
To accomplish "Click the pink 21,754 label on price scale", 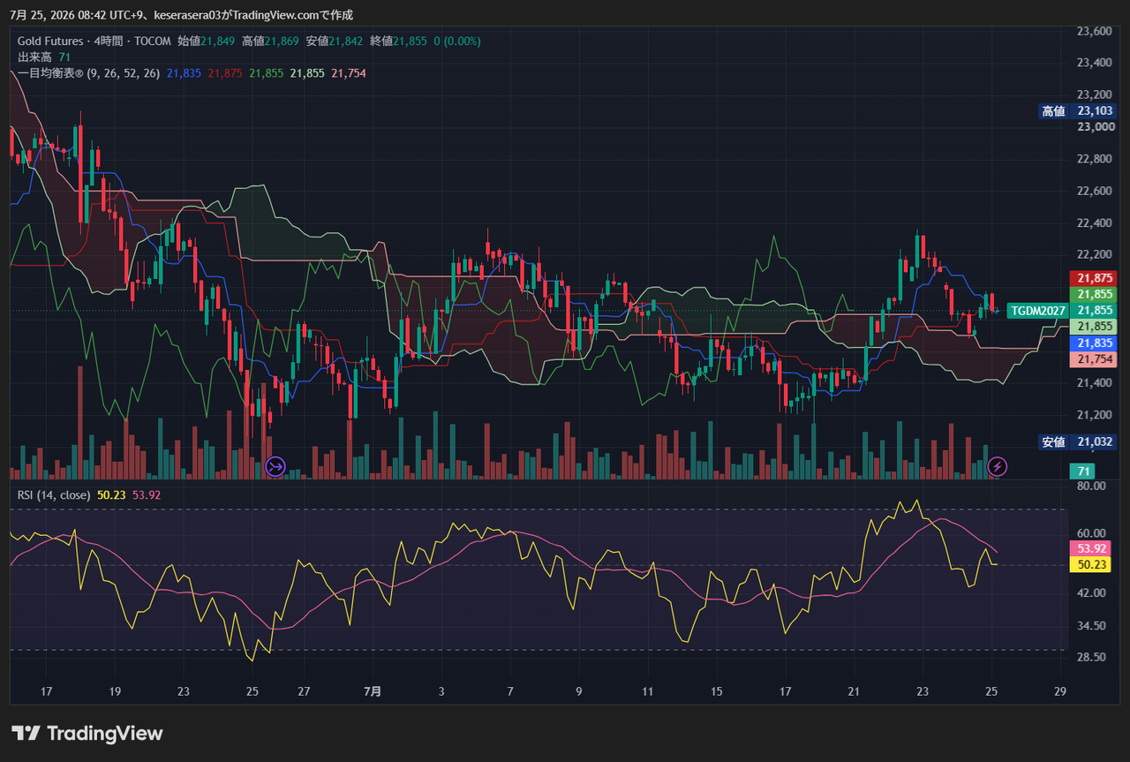I will [1093, 359].
